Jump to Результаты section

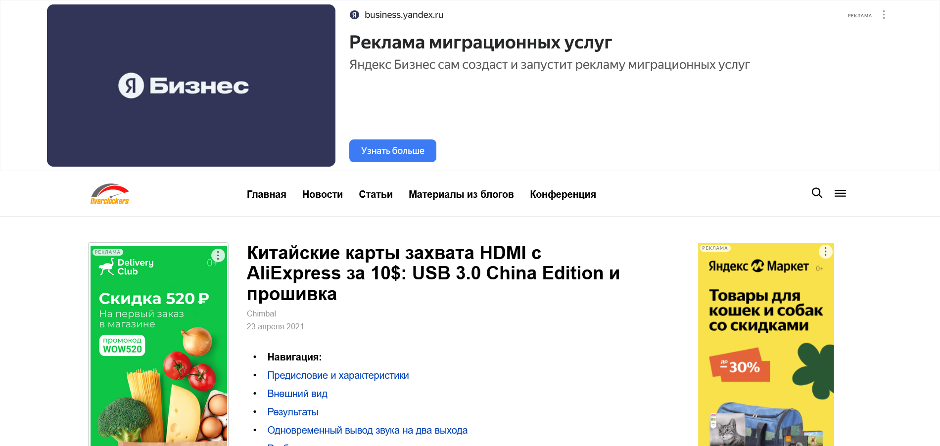click(293, 412)
